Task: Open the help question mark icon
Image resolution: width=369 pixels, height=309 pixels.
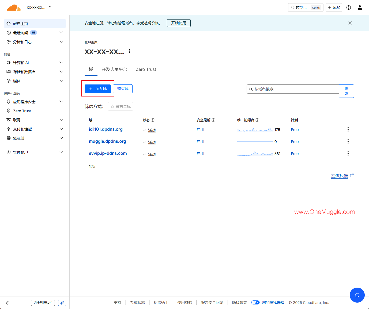Action: [x=349, y=7]
